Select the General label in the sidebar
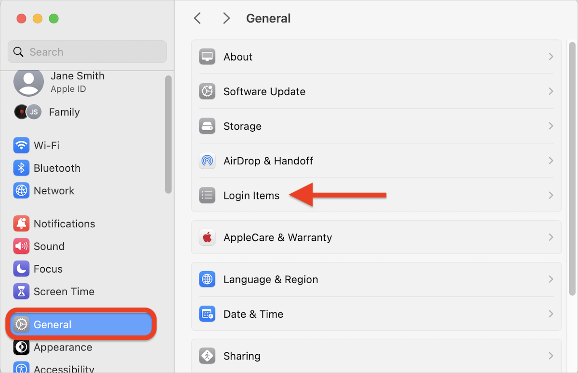This screenshot has height=373, width=578. [x=53, y=325]
